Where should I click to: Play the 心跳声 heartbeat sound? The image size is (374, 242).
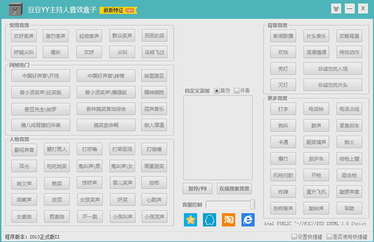pyautogui.click(x=154, y=200)
